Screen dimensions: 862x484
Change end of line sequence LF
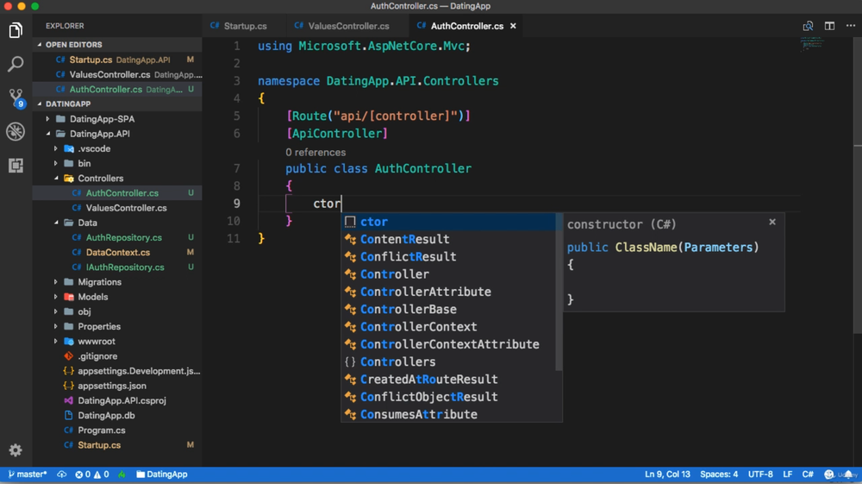787,475
